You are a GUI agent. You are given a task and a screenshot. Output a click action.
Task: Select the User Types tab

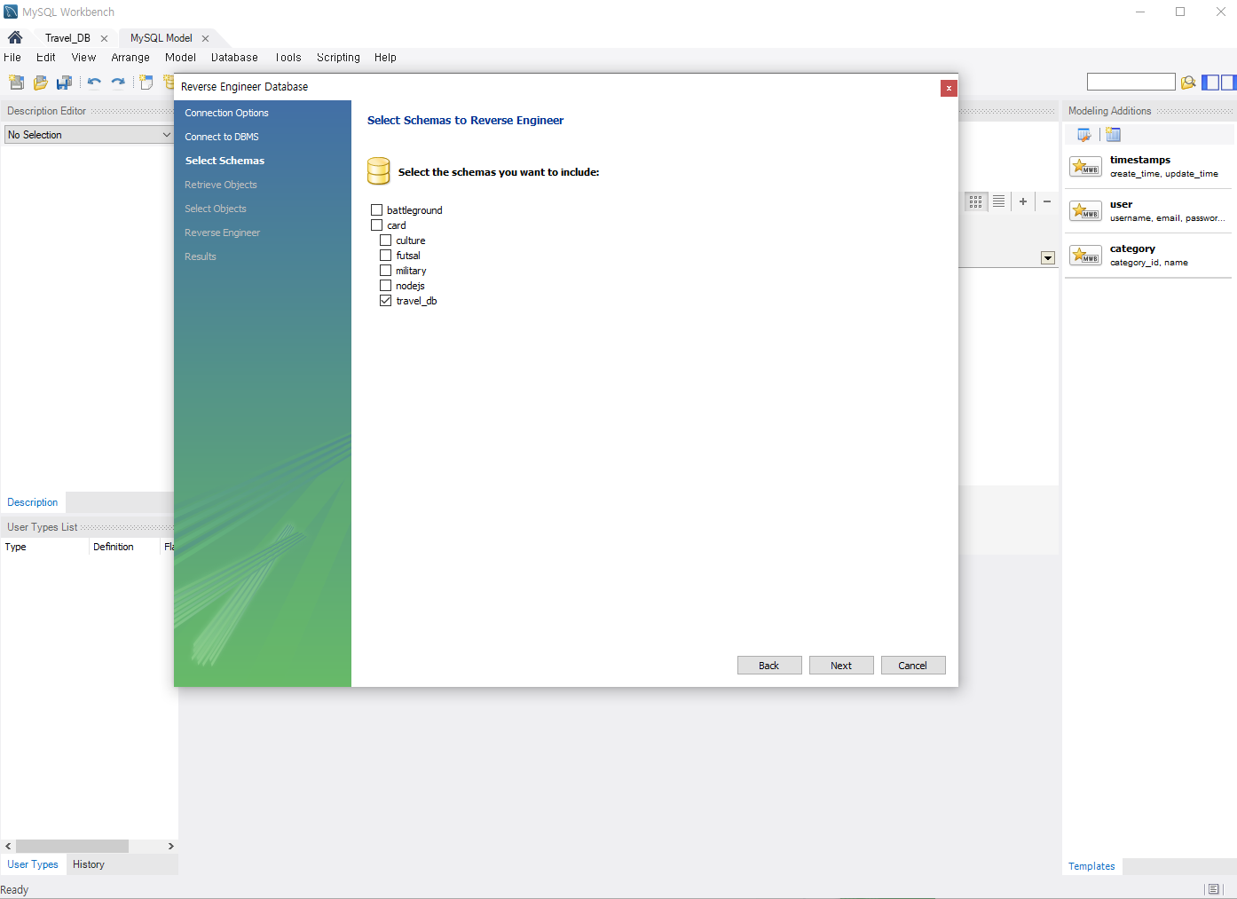pyautogui.click(x=33, y=864)
